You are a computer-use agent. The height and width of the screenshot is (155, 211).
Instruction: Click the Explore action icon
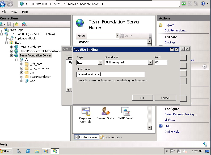coord(161,25)
